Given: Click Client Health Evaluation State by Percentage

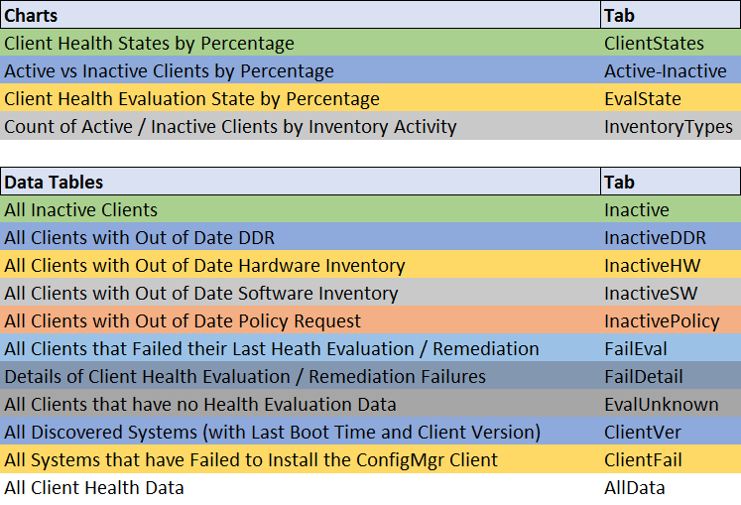Looking at the screenshot, I should point(191,99).
